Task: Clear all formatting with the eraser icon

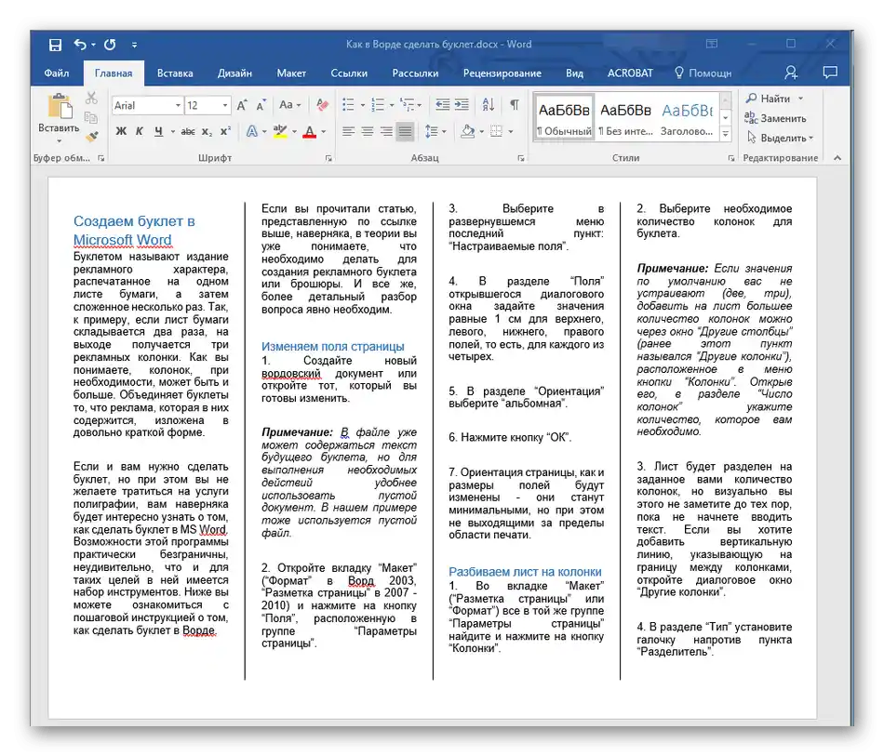Action: pyautogui.click(x=322, y=105)
